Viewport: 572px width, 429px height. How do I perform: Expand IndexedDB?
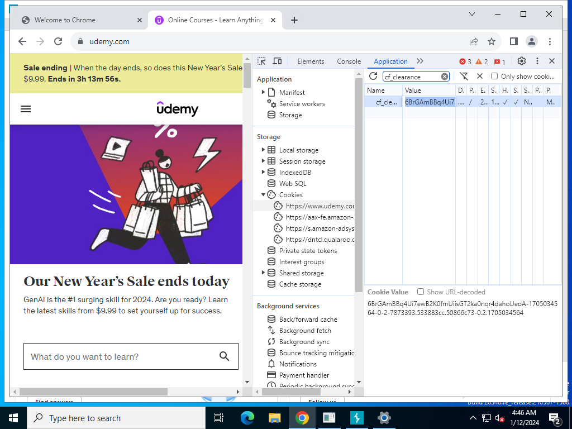pos(263,172)
